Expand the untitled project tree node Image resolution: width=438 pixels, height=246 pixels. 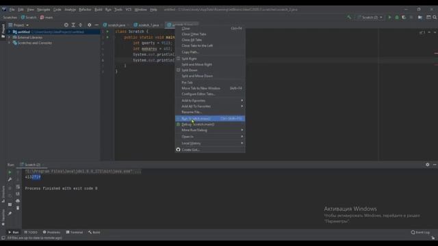[9, 32]
